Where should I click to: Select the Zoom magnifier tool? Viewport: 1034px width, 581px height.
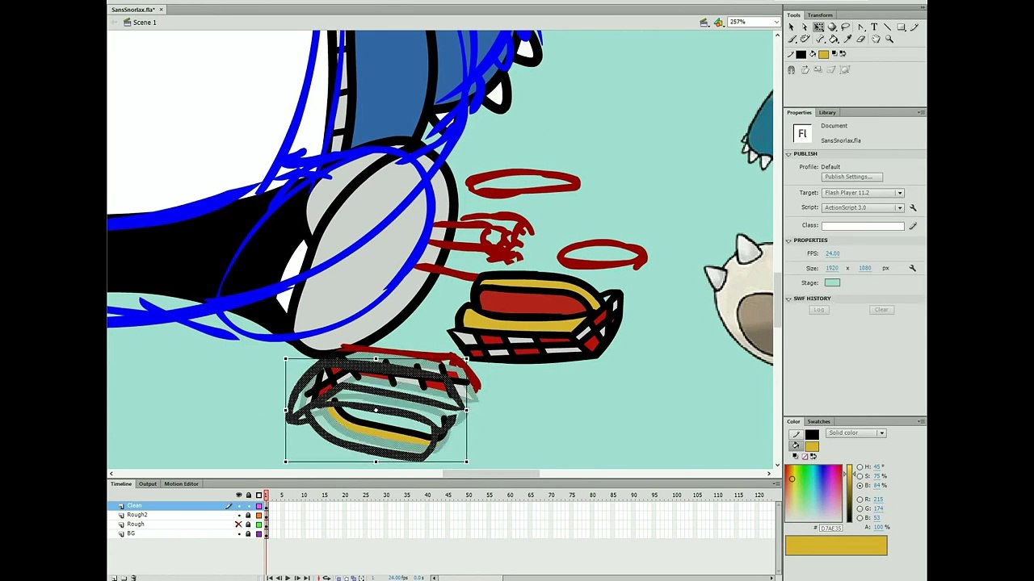pyautogui.click(x=889, y=39)
